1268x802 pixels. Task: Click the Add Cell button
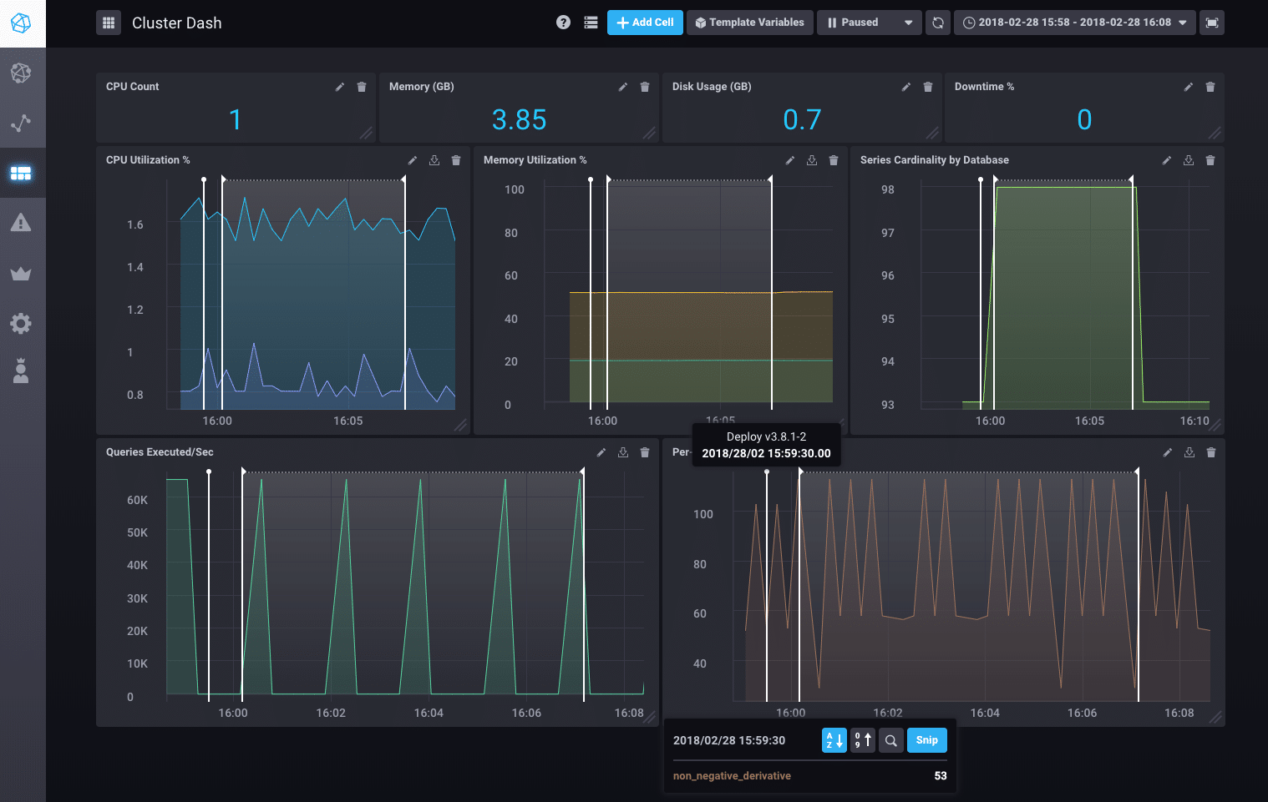pyautogui.click(x=645, y=23)
